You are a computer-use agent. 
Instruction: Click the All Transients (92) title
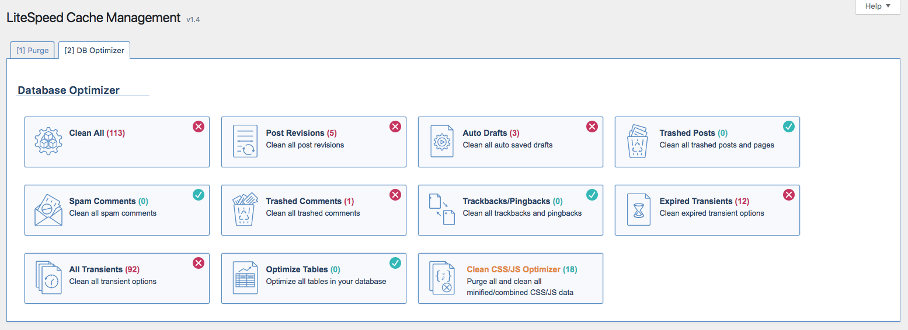click(x=104, y=269)
